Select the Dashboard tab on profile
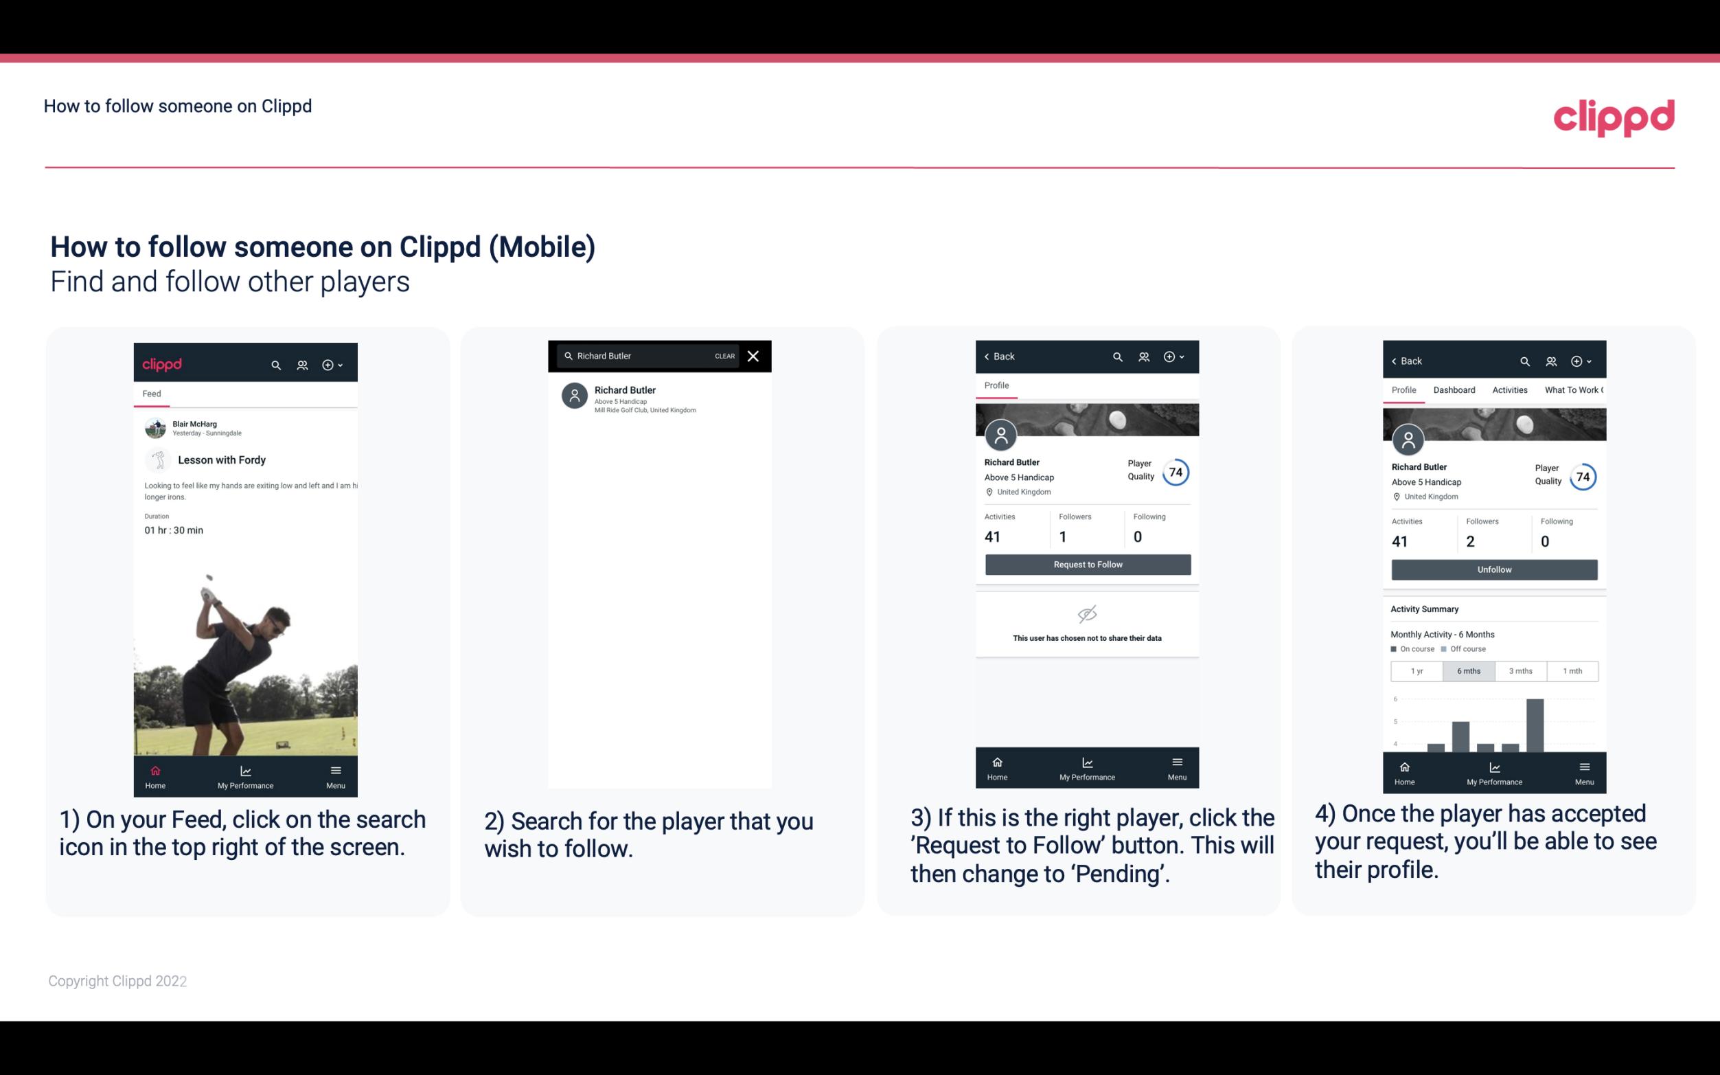 coord(1454,389)
